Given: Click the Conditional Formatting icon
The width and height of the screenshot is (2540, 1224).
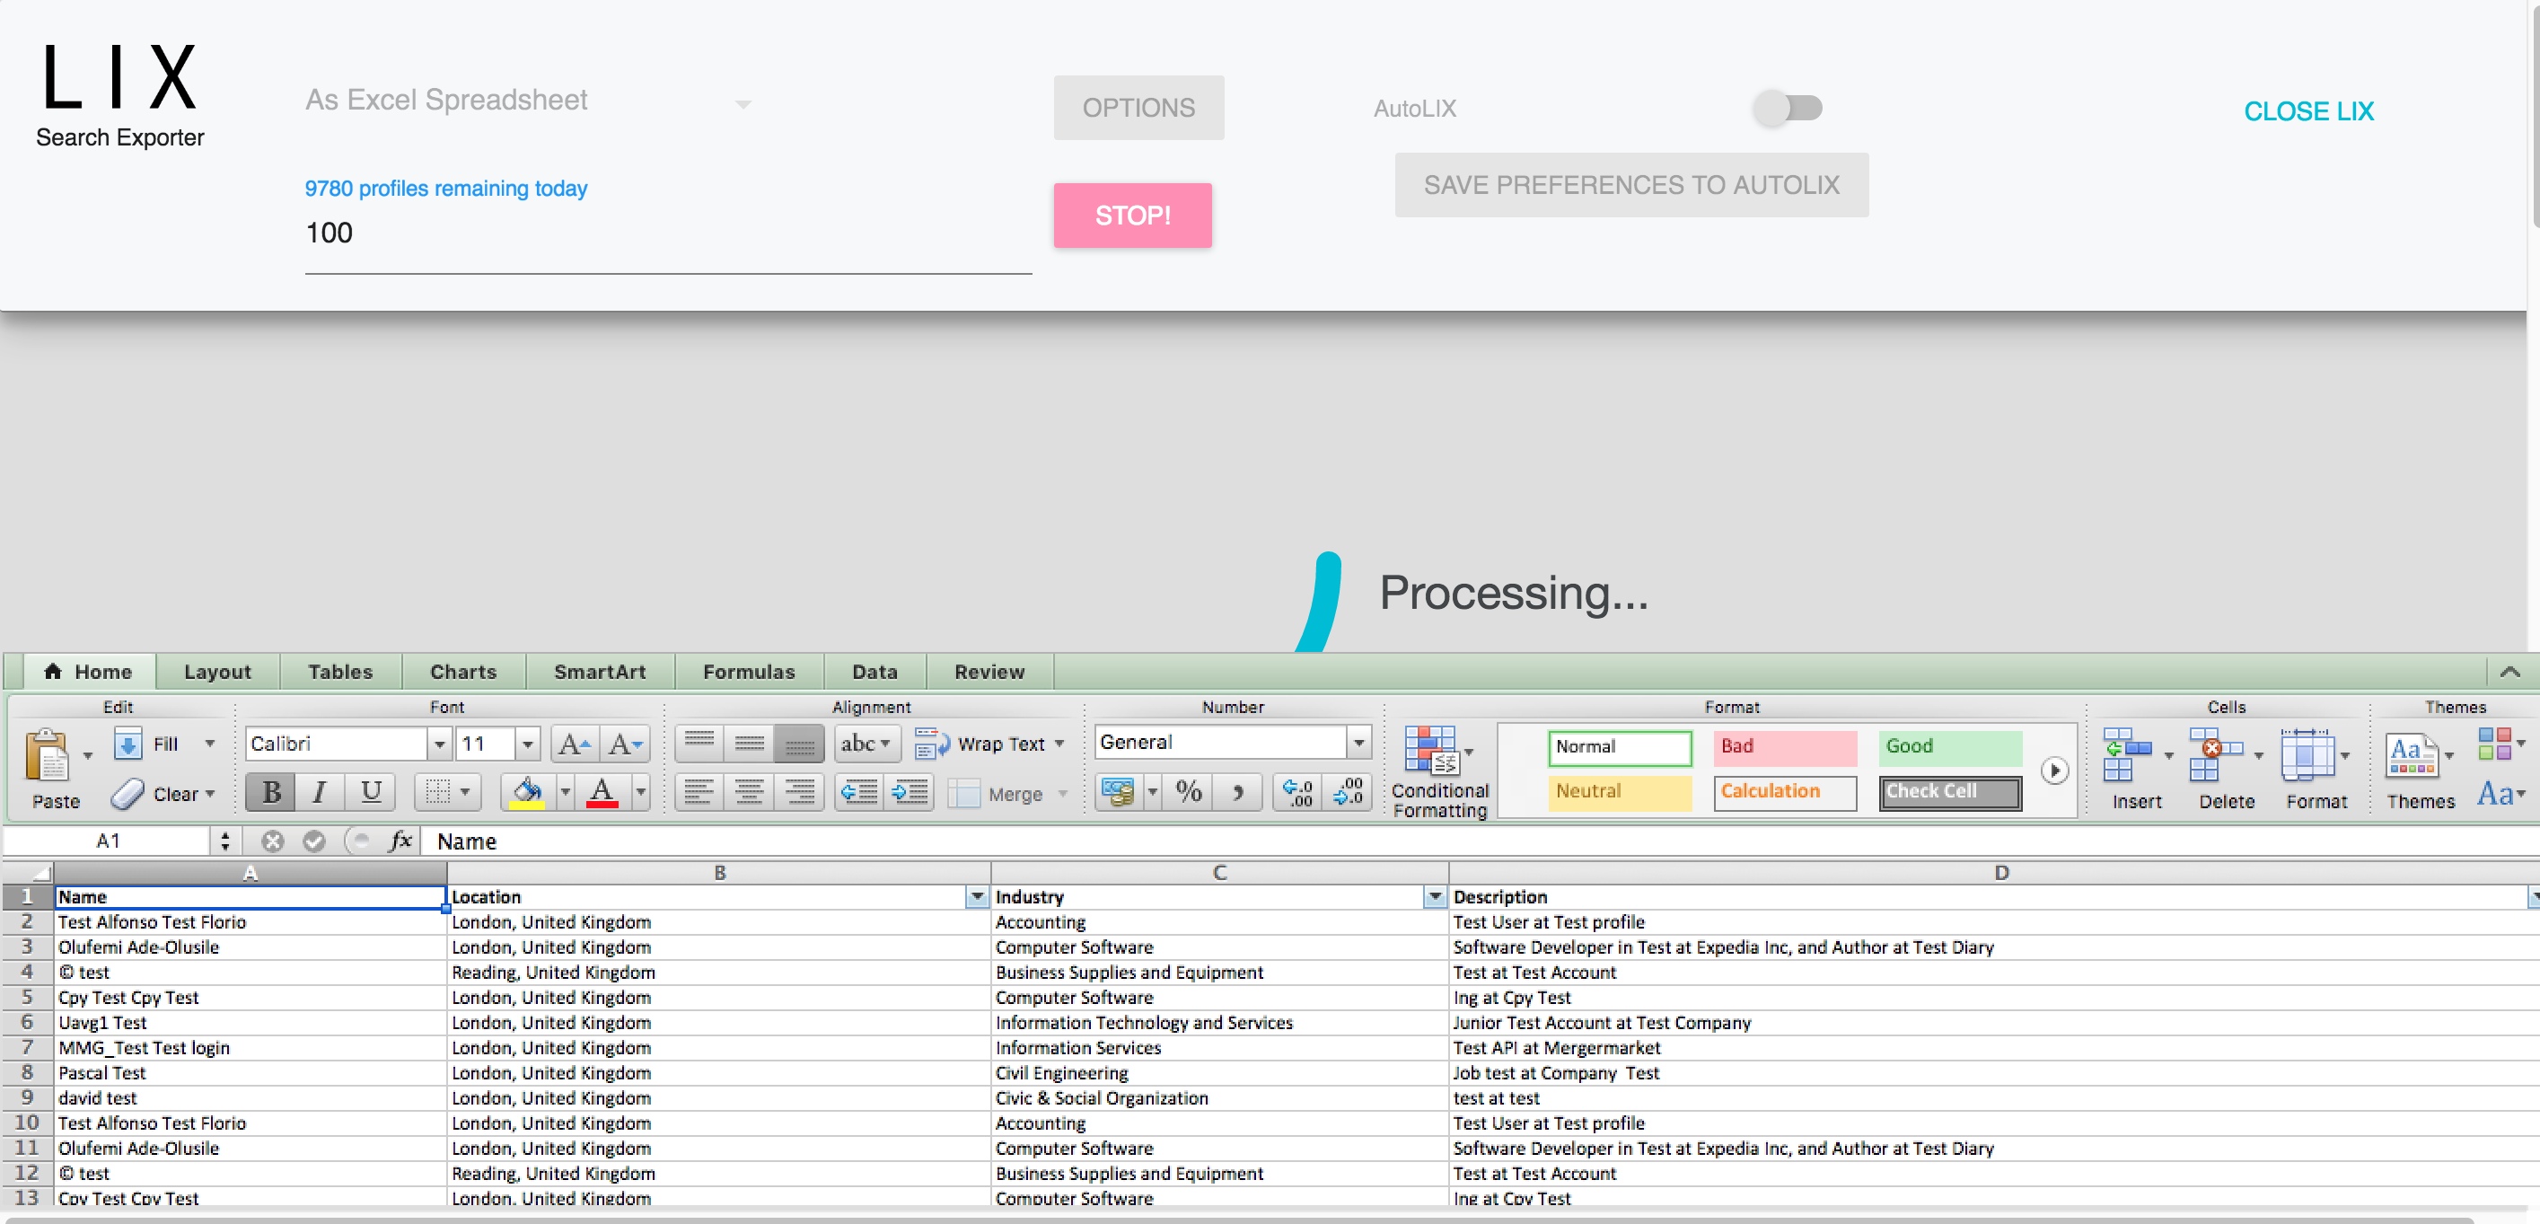Looking at the screenshot, I should pos(1432,751).
